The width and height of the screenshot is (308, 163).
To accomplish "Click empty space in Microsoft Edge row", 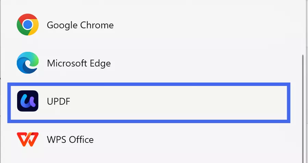I will click(x=205, y=63).
